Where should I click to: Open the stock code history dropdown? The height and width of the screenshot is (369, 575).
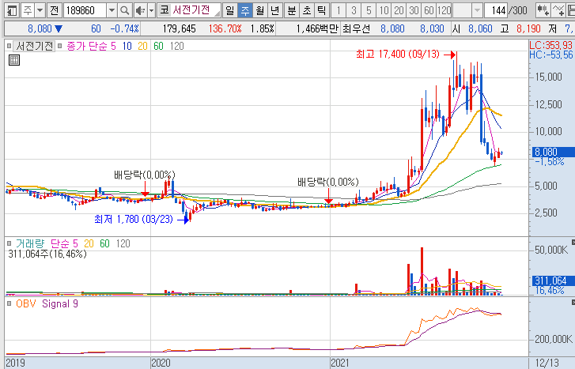click(x=112, y=10)
